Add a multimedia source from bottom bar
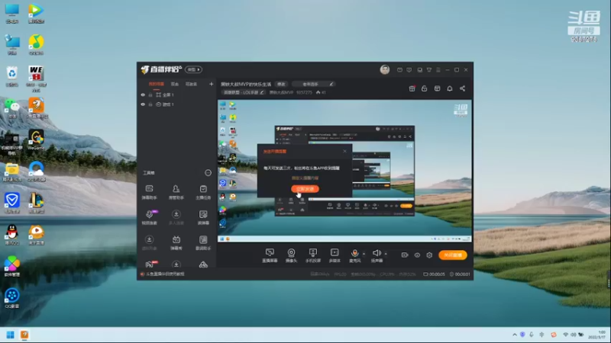 [335, 255]
